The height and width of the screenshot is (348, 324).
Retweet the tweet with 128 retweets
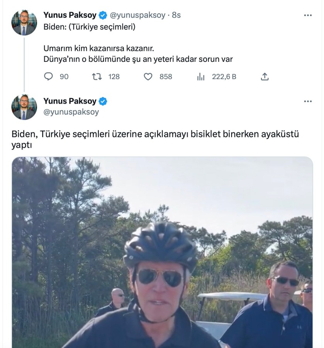pos(97,77)
